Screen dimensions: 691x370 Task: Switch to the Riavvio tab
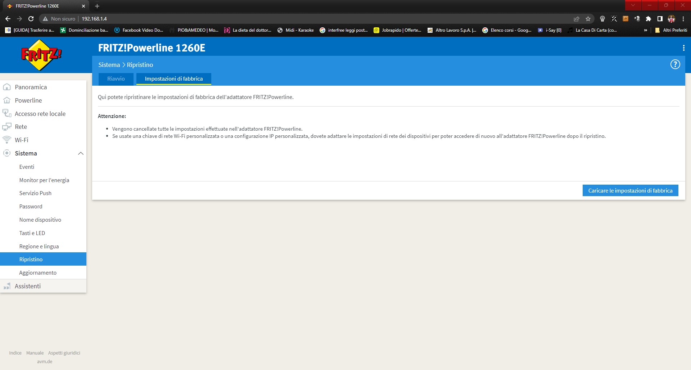point(116,79)
